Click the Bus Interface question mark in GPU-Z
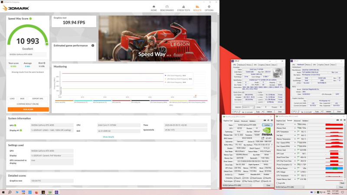The width and height of the screenshot is (347, 195). (272, 145)
